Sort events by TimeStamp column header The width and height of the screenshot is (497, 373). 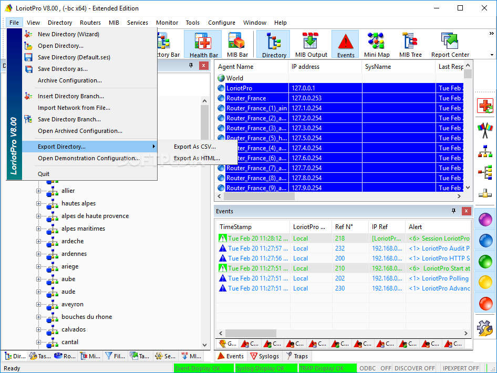coord(253,227)
